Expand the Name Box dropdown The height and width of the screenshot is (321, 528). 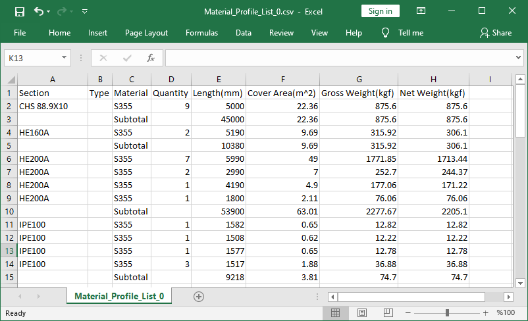[64, 58]
